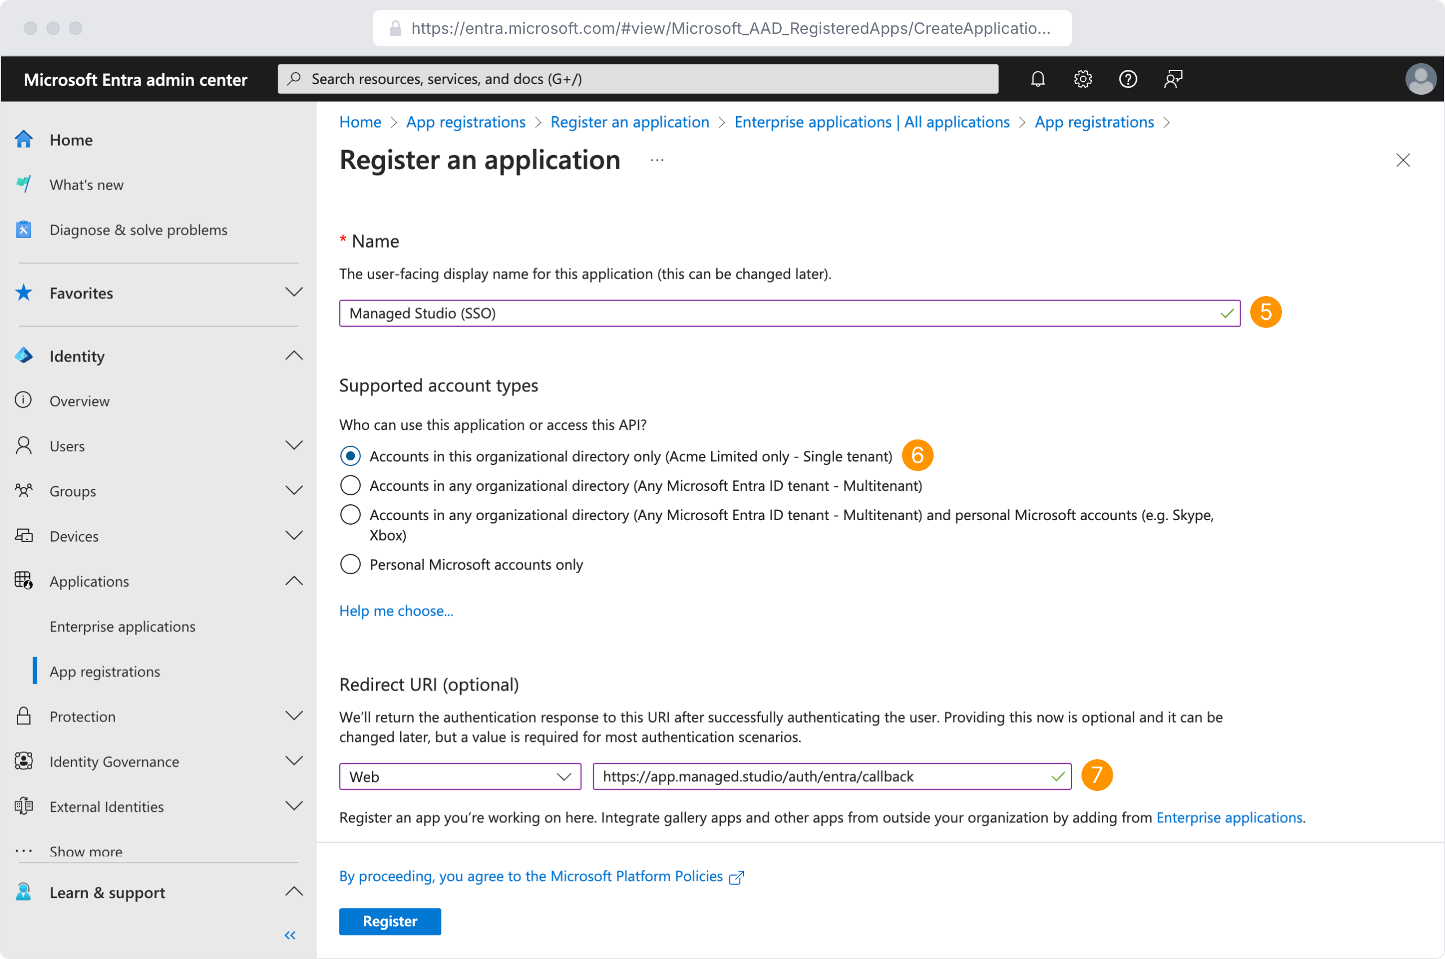This screenshot has width=1445, height=959.
Task: Click the help question mark icon
Action: coord(1127,79)
